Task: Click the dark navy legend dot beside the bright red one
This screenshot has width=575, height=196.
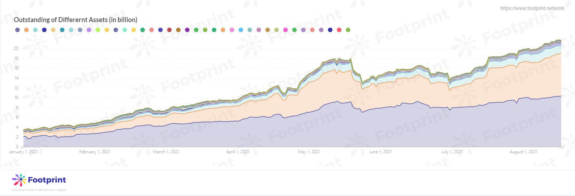Action: [x=330, y=30]
